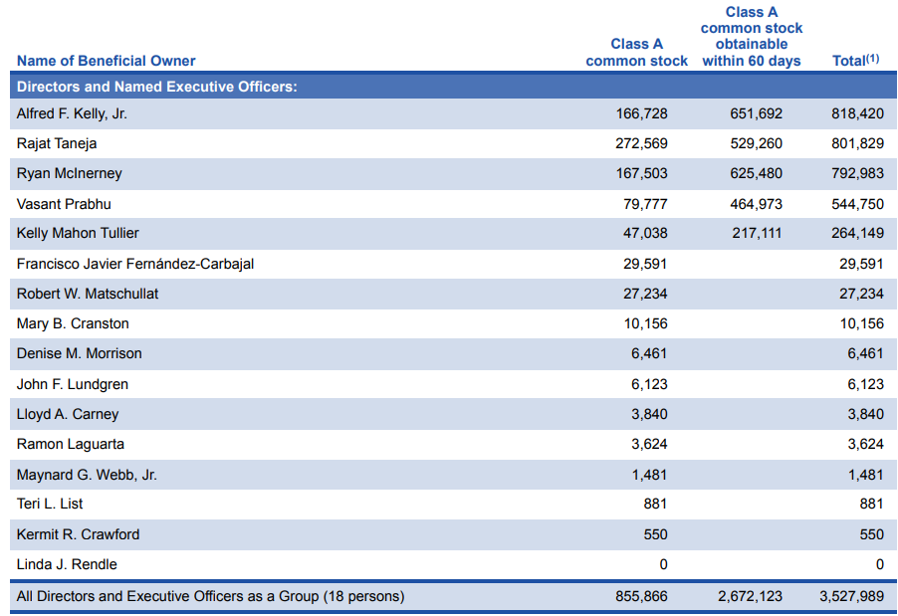This screenshot has height=616, width=898.
Task: Click value 217,111 in Kelly Mahon Tullier row
Action: [x=757, y=233]
